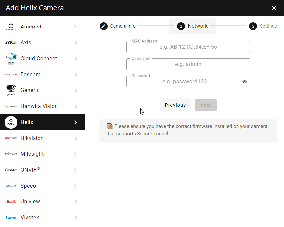Focus the Username input field
Screen dimensions: 284x227
pos(188,64)
